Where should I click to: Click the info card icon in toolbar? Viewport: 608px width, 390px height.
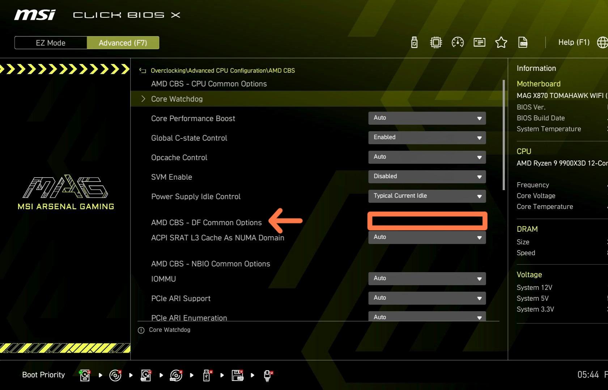click(480, 43)
